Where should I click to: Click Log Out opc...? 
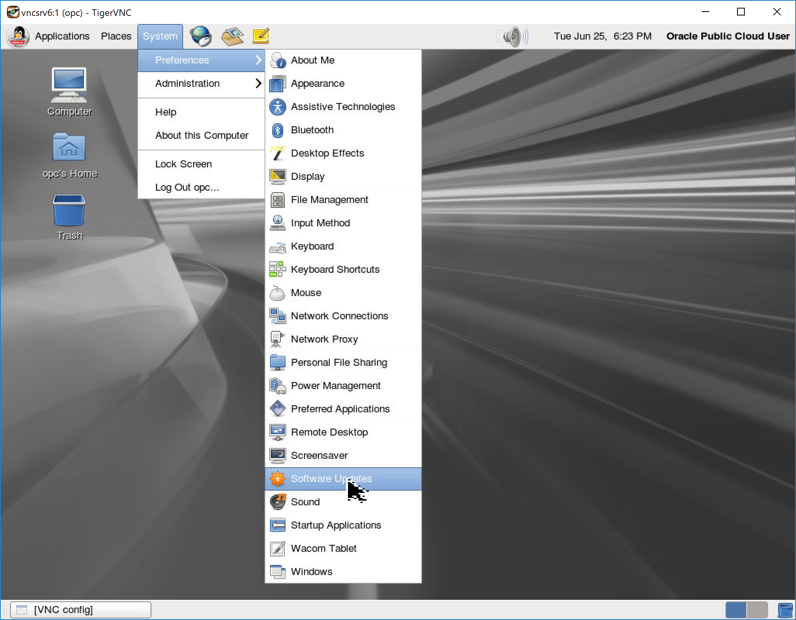point(187,187)
